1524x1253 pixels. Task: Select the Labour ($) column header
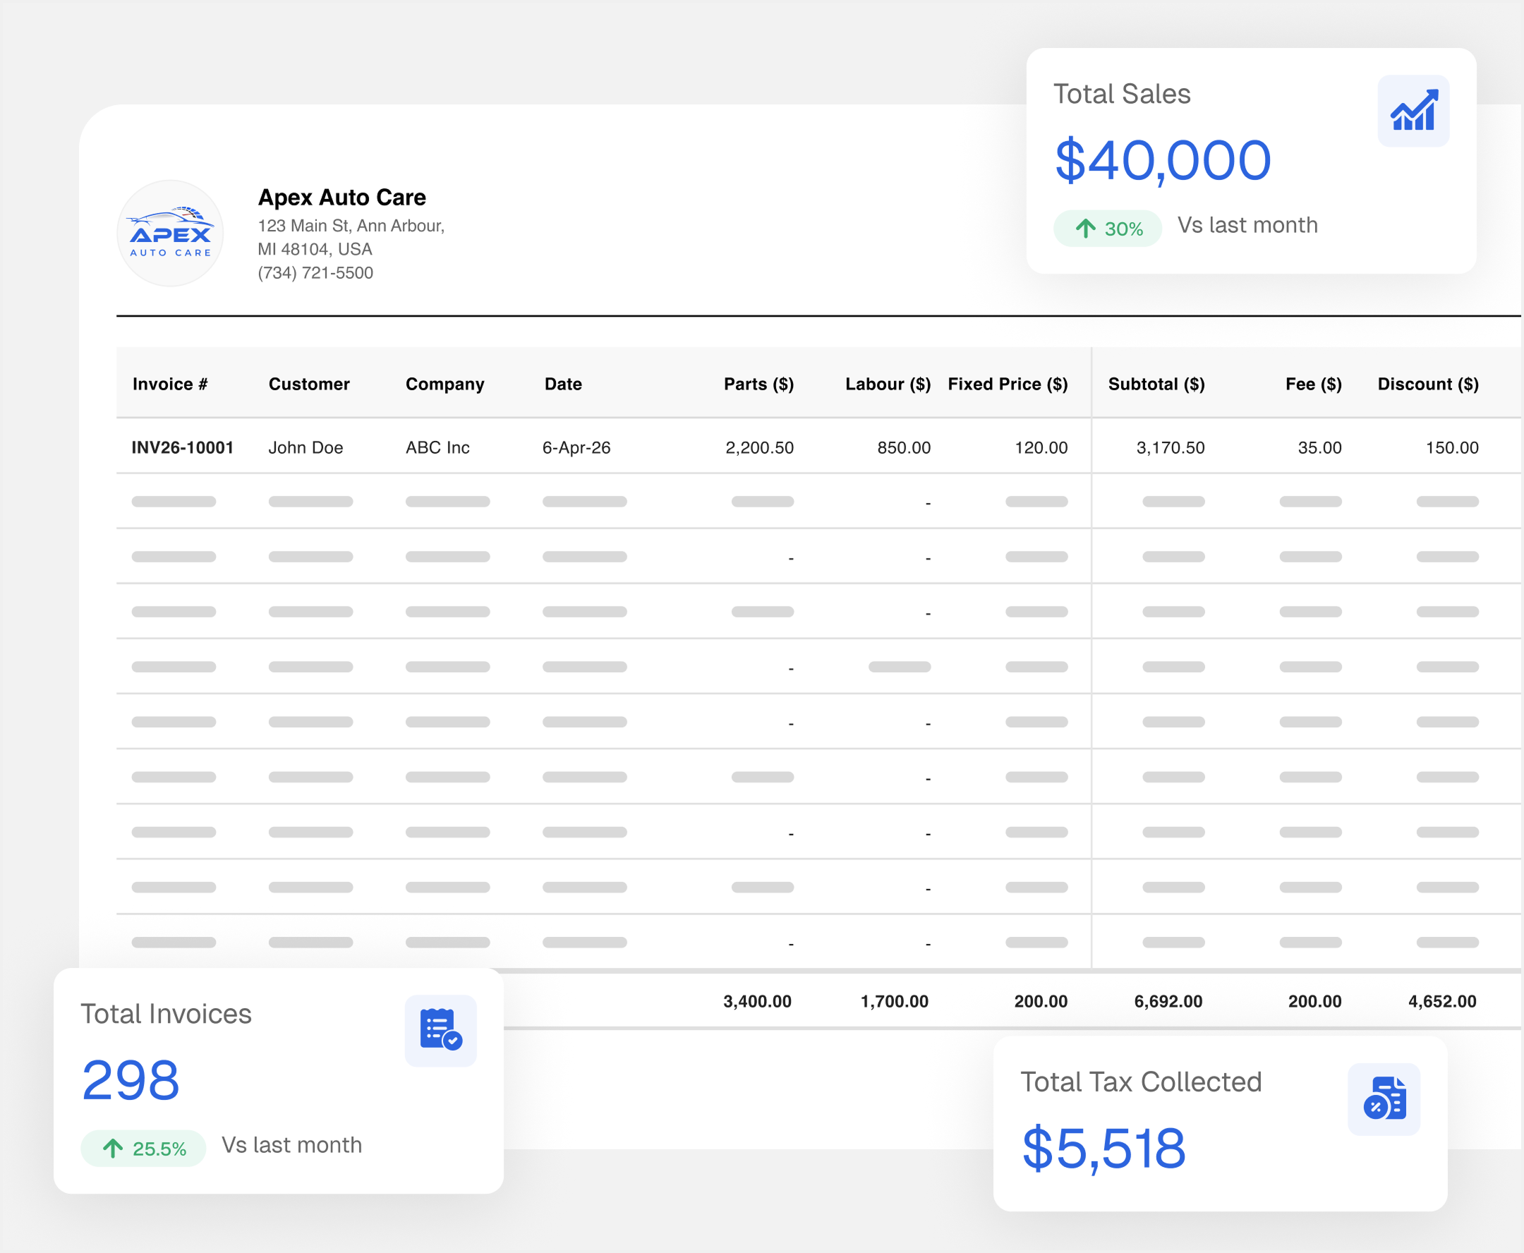(x=888, y=384)
